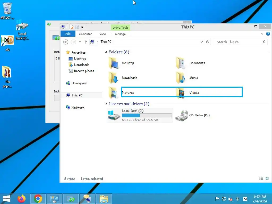Image resolution: width=272 pixels, height=204 pixels.
Task: Click the Chinese input language indicator
Action: (238, 199)
